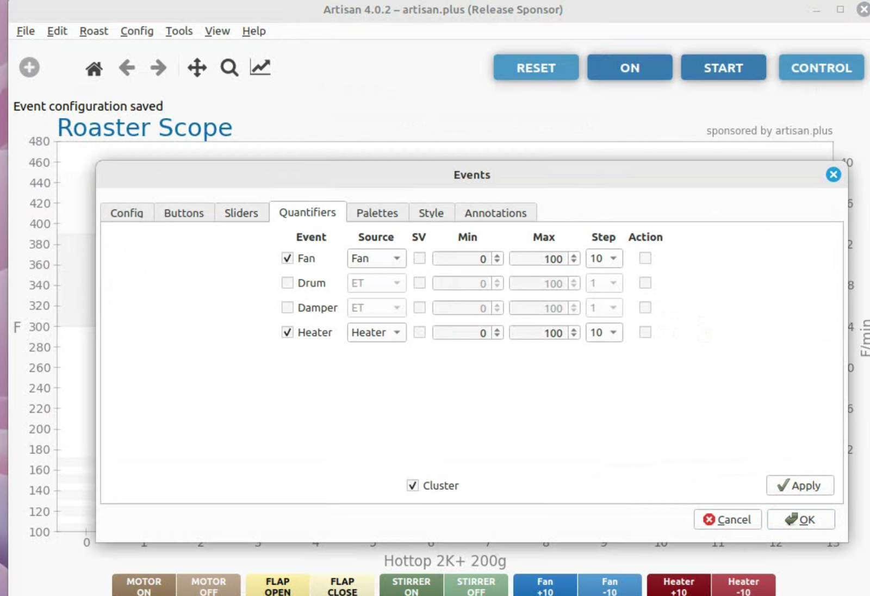Image resolution: width=870 pixels, height=596 pixels.
Task: Select the pan cross-arrows tool
Action: tap(197, 68)
